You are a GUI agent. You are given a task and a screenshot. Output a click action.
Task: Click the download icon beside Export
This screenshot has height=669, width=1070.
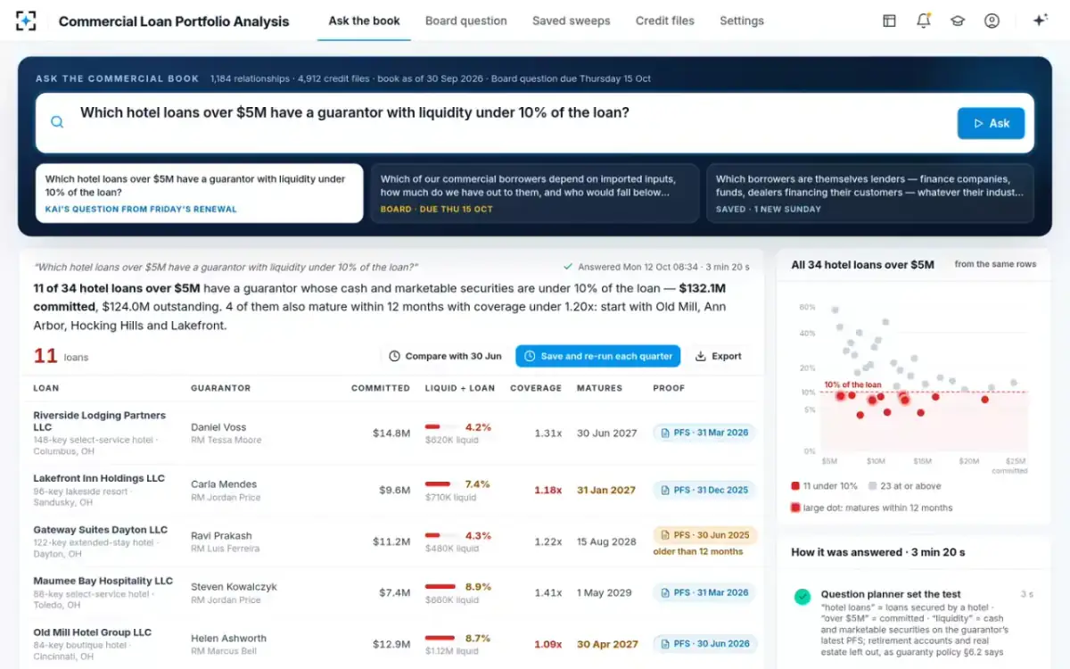(700, 356)
